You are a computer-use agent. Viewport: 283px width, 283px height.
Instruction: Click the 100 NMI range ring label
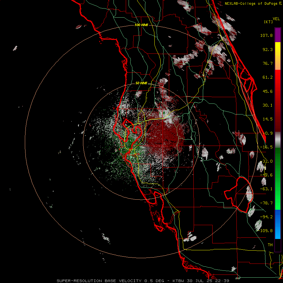(x=141, y=25)
